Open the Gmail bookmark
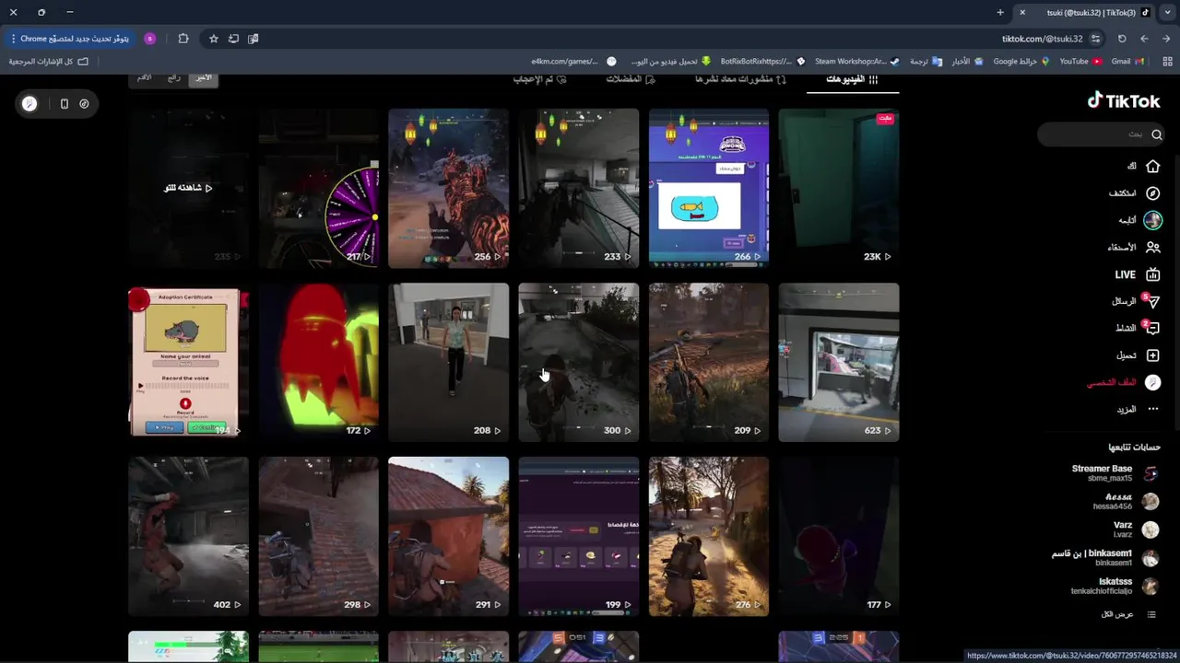 pos(1127,61)
